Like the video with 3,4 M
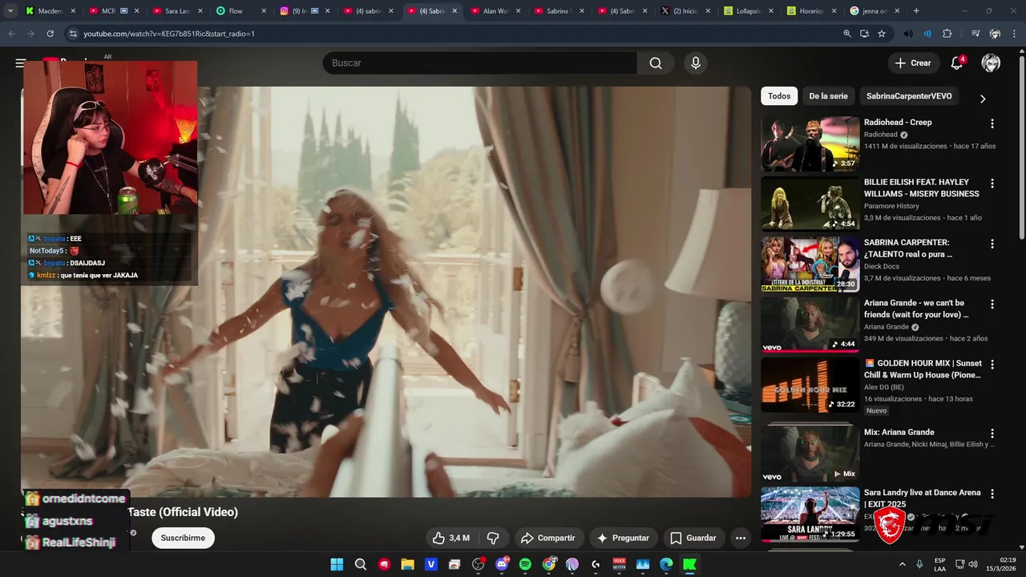1026x577 pixels. 450,538
